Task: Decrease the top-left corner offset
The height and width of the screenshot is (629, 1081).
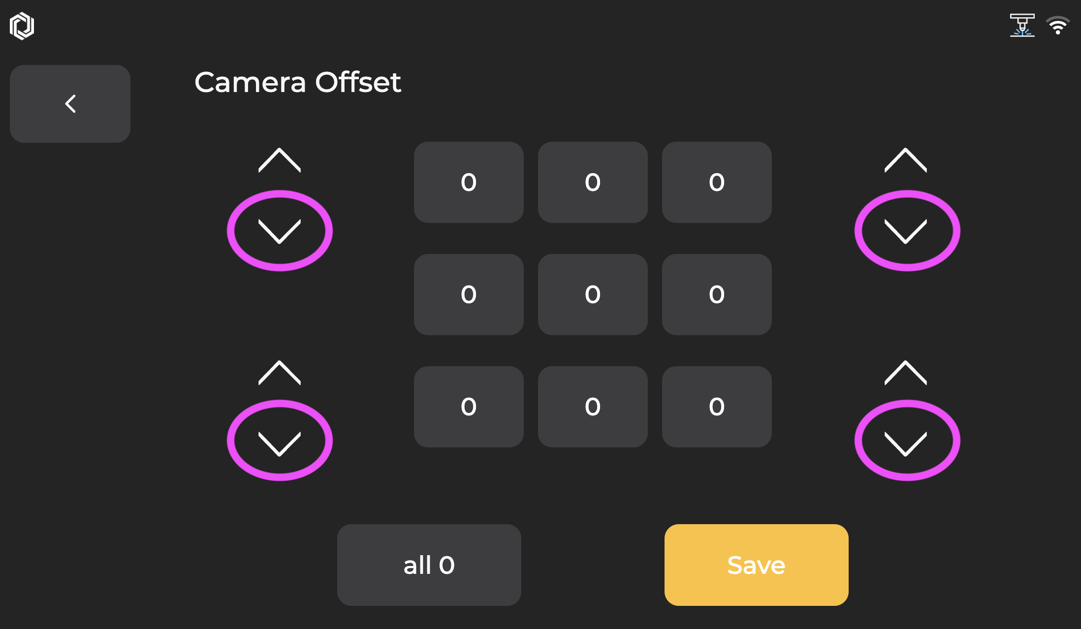Action: pos(280,231)
